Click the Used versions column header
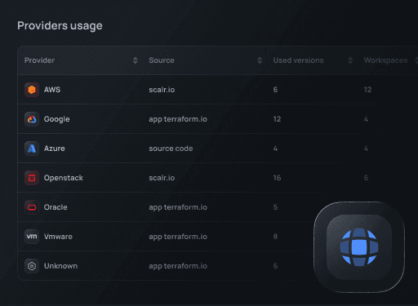 tap(298, 60)
